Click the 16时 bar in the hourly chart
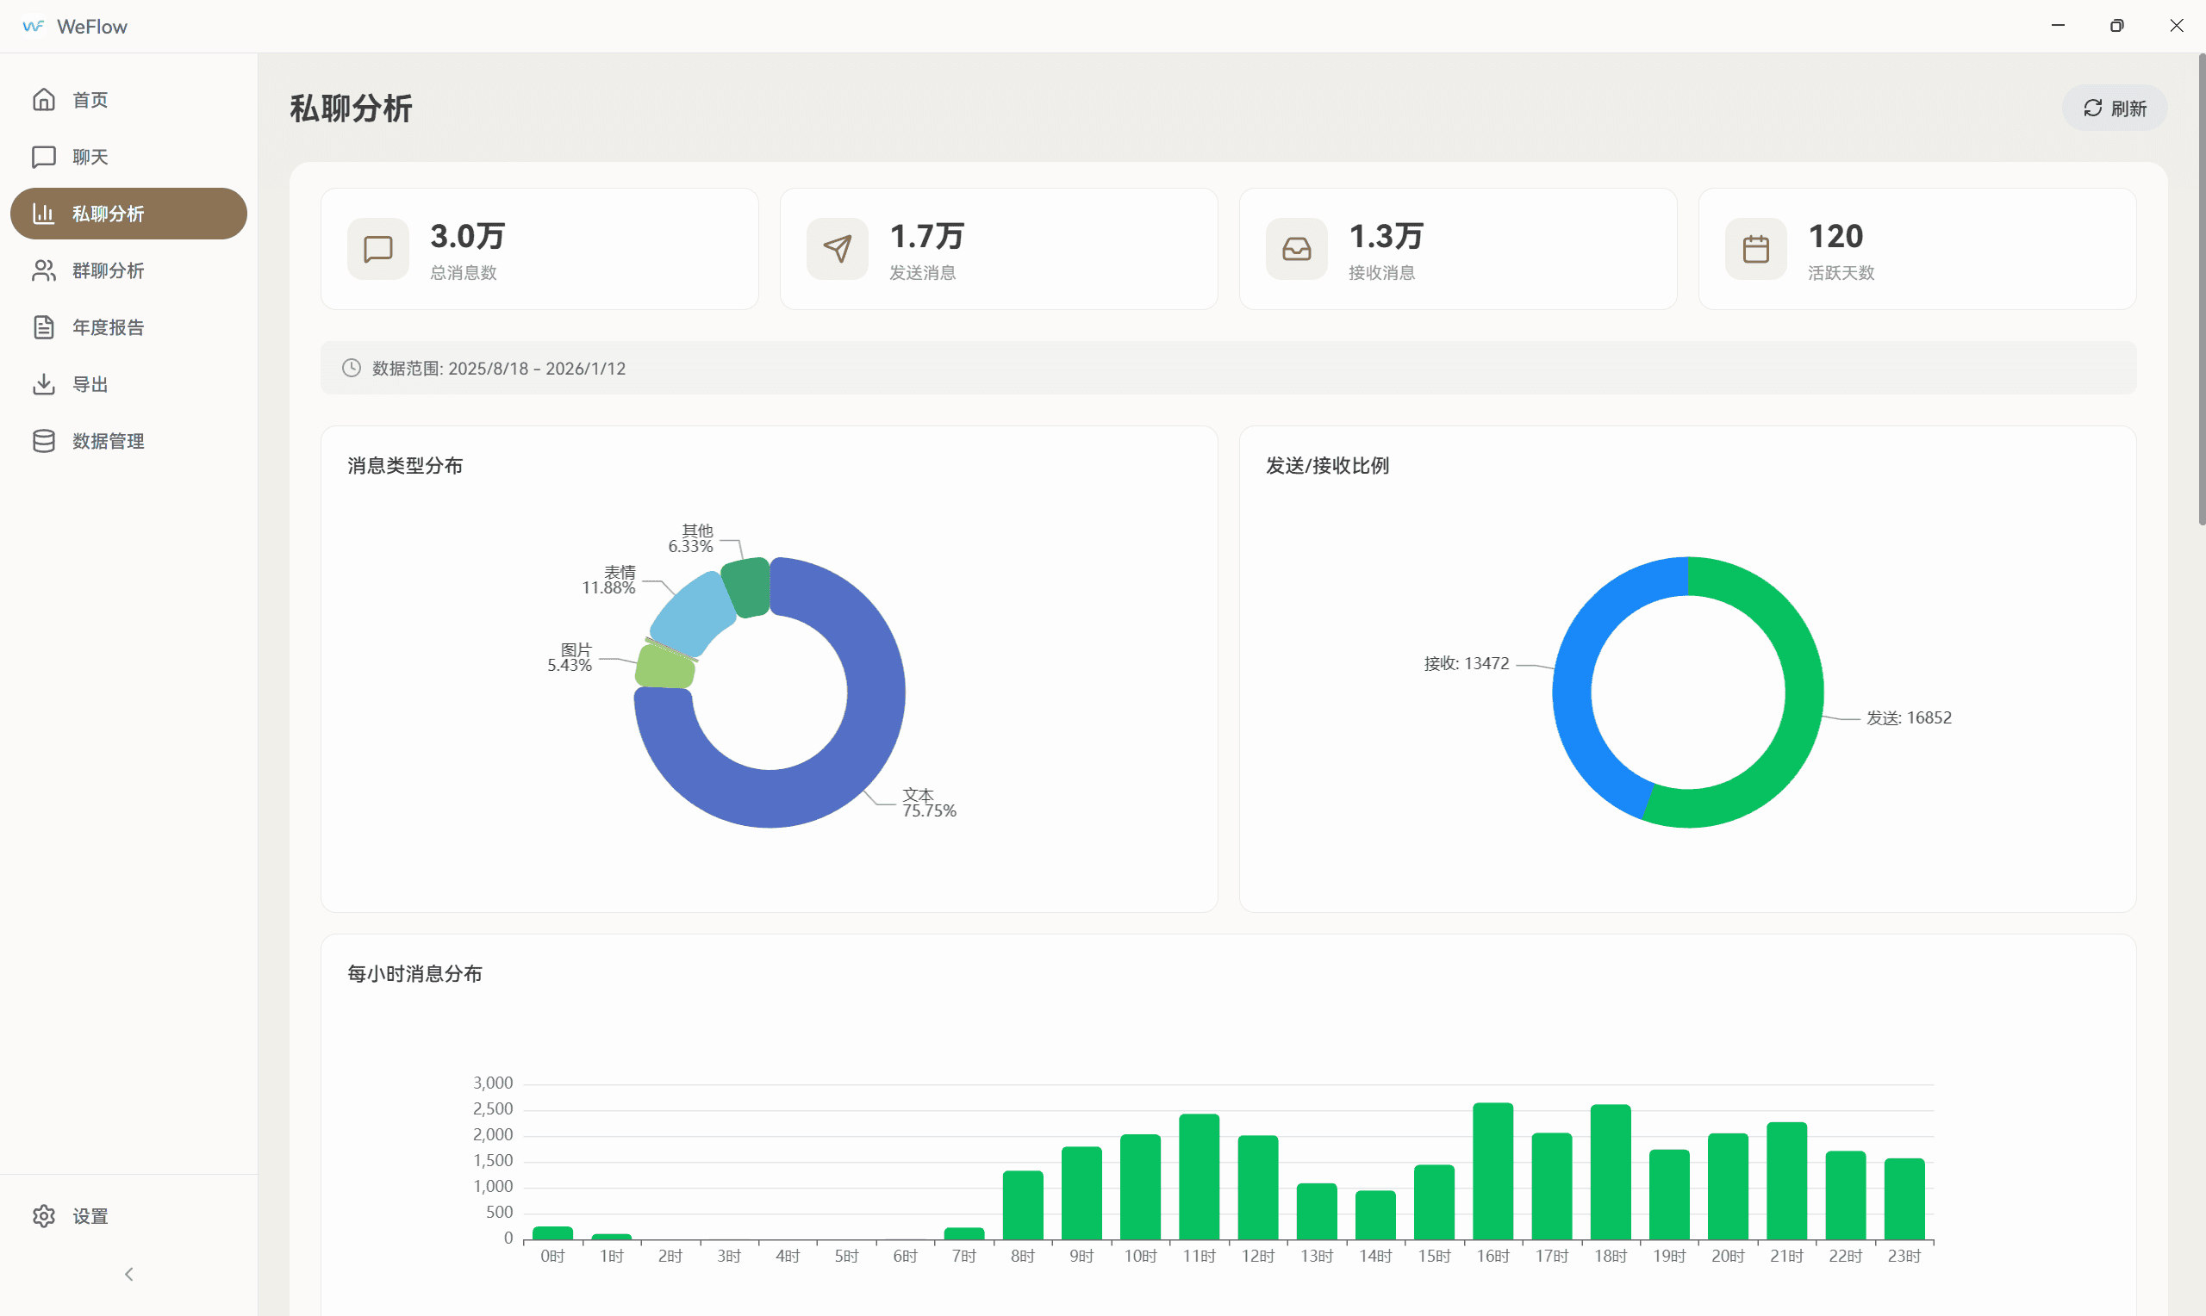The width and height of the screenshot is (2206, 1316). 1492,1170
